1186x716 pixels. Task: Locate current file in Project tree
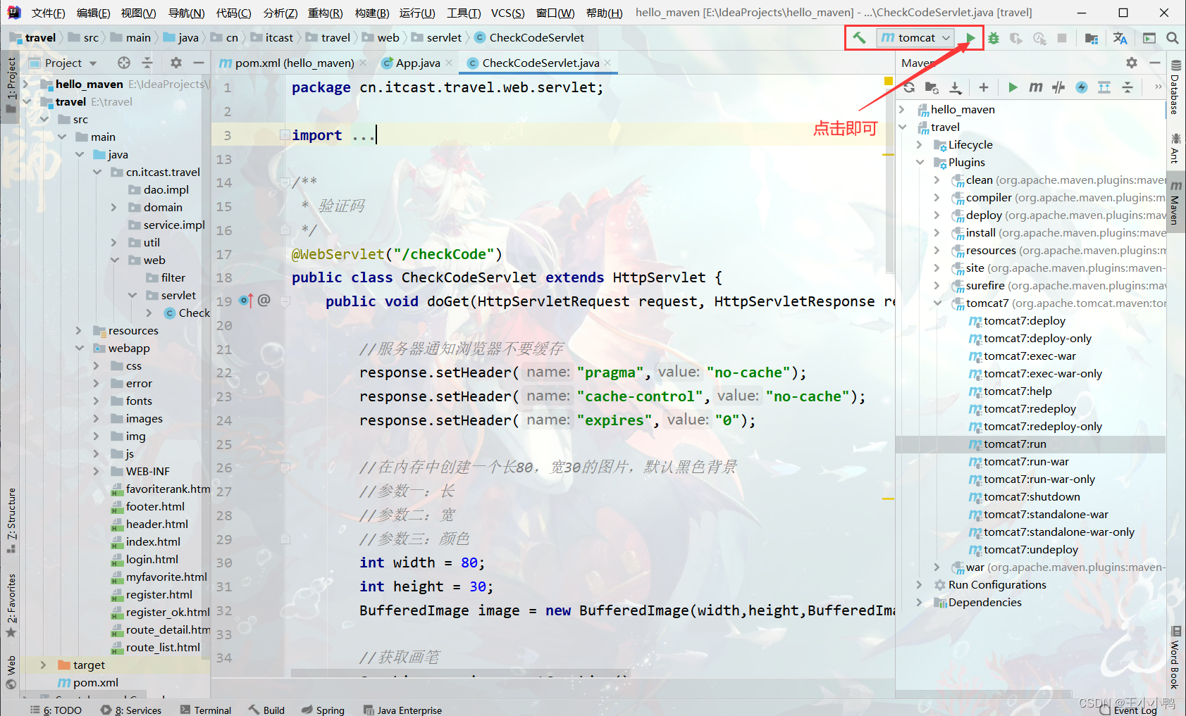[124, 63]
